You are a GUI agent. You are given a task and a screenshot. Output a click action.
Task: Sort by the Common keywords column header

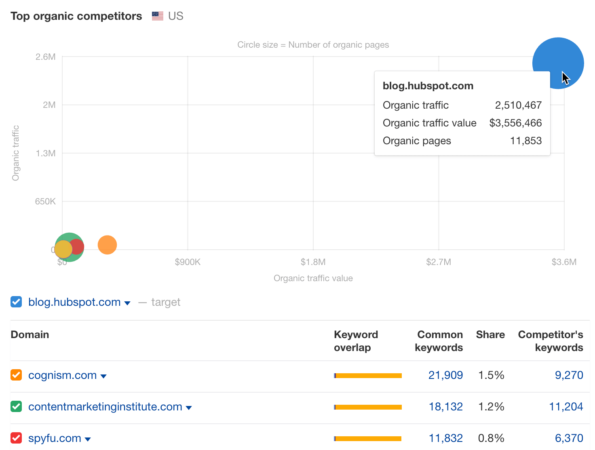coord(439,341)
